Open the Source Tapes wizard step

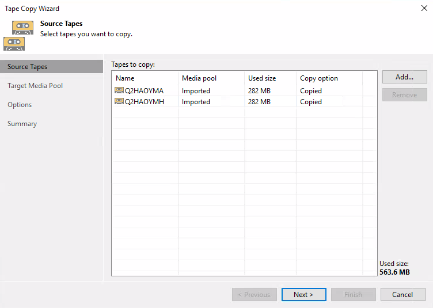pyautogui.click(x=51, y=67)
